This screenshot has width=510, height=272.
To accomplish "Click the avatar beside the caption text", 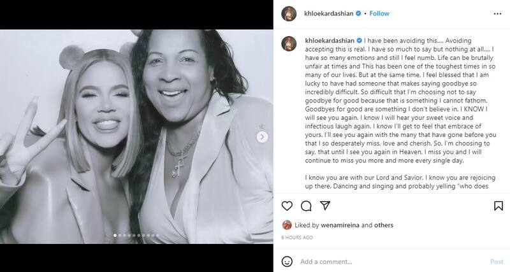I will tap(288, 43).
